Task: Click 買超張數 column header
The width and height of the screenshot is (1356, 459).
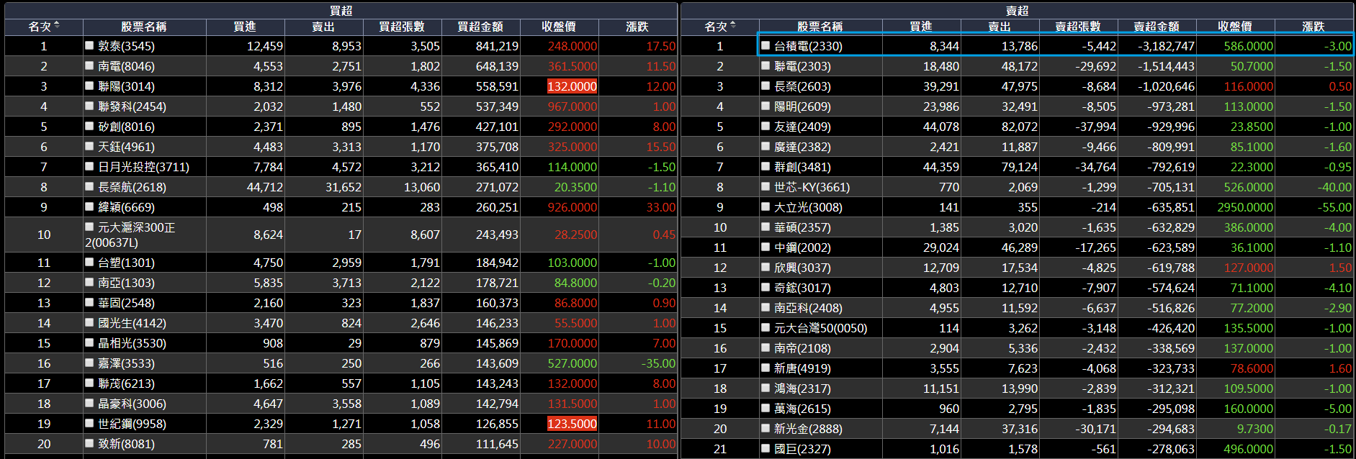Action: pyautogui.click(x=402, y=27)
